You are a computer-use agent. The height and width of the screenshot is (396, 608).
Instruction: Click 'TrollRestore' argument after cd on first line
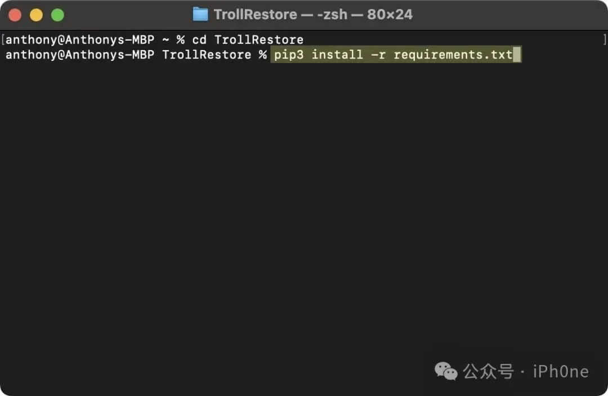click(259, 40)
